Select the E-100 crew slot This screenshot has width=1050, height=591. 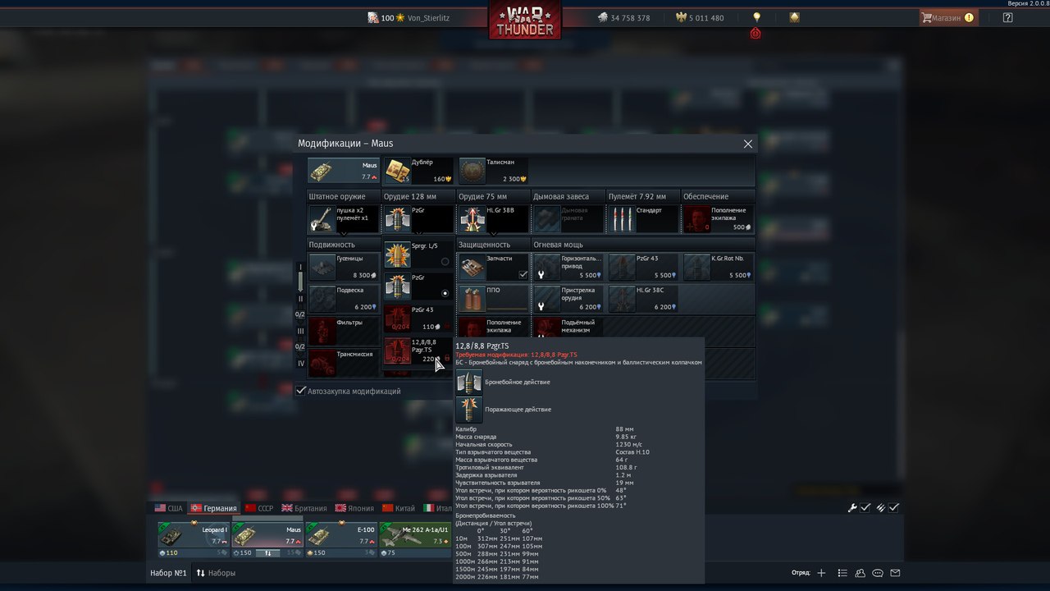(x=341, y=540)
